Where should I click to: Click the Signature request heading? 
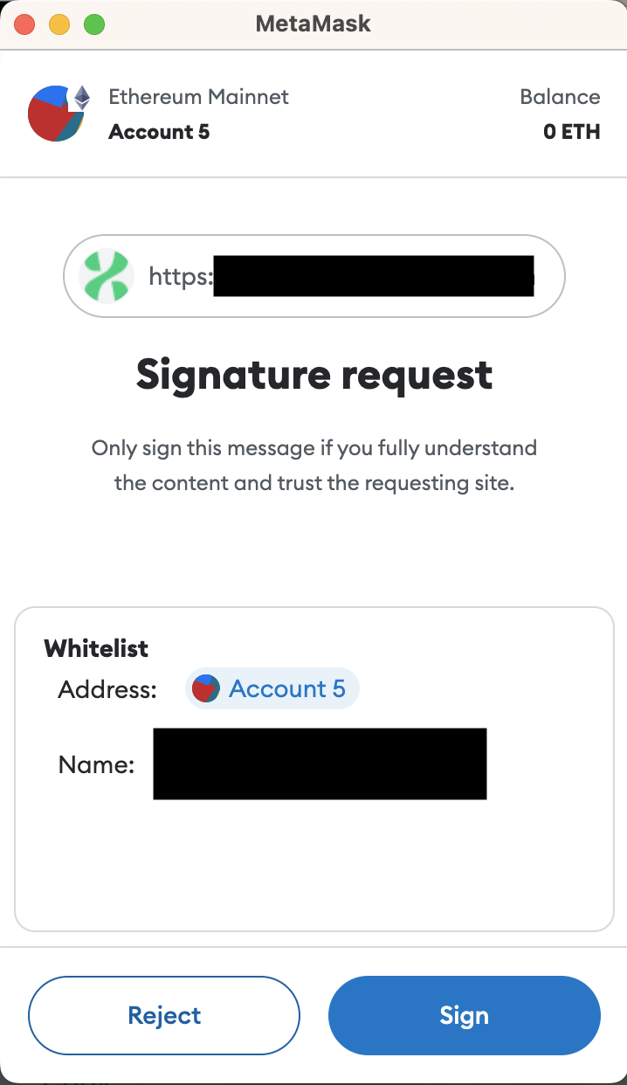pyautogui.click(x=314, y=376)
